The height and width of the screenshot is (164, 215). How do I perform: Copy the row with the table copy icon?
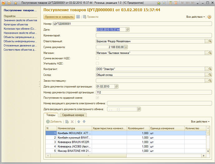coord(67,122)
